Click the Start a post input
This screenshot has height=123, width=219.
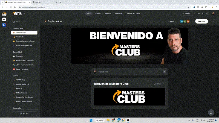pos(129,72)
